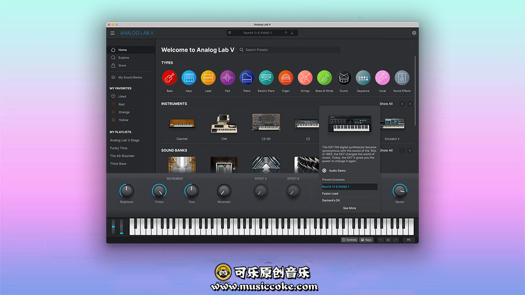Choose the CZ instrument
Viewport: 525px width, 295px height.
click(307, 124)
